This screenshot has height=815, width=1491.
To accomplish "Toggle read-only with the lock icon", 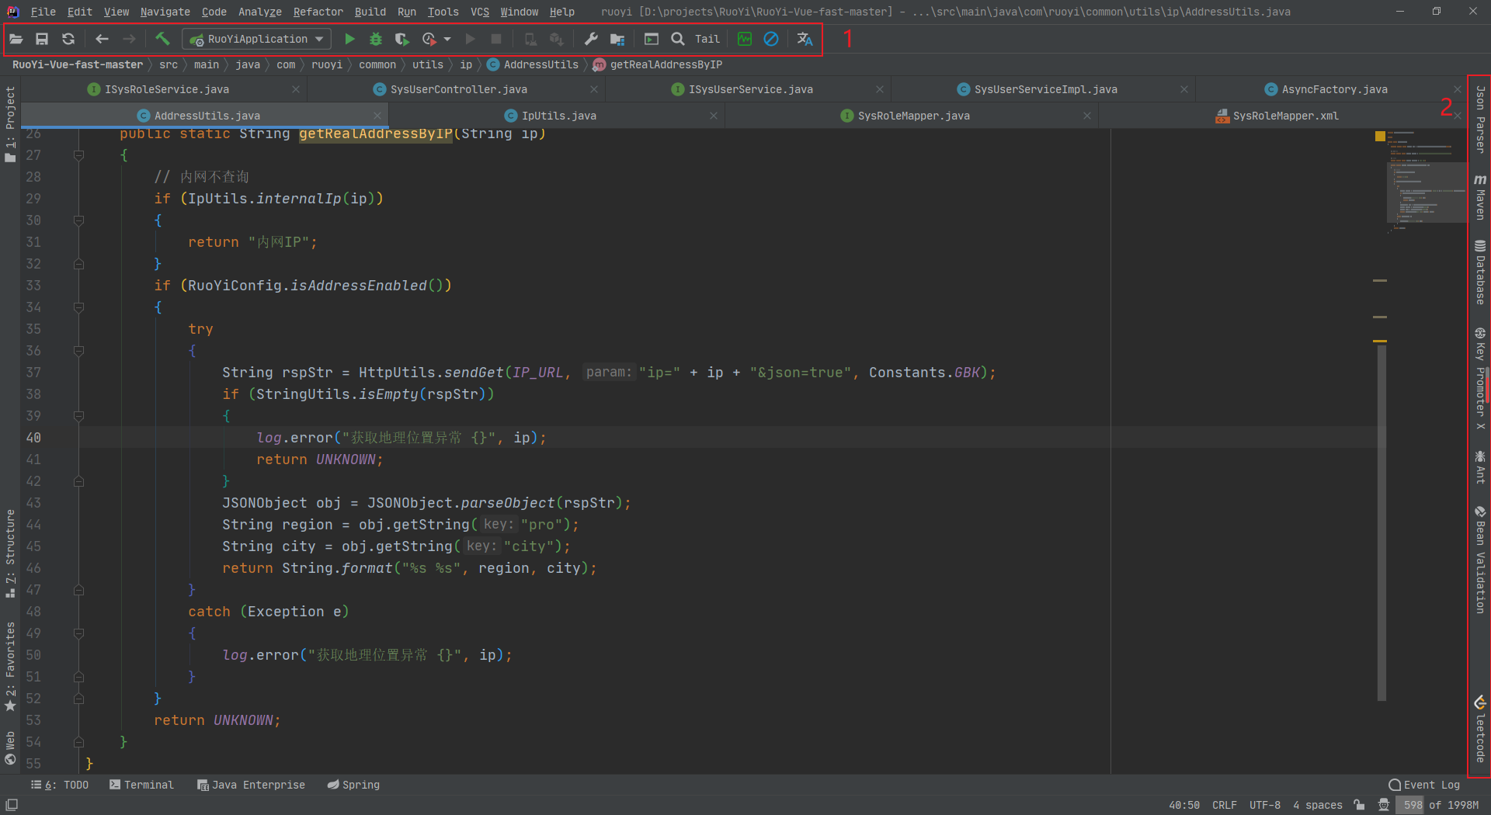I will [x=1359, y=805].
